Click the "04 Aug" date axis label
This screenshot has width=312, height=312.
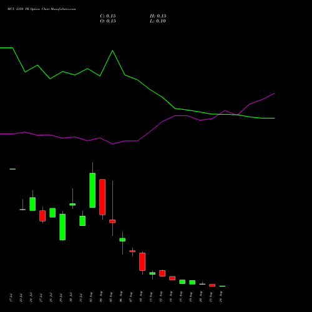(x=101, y=297)
